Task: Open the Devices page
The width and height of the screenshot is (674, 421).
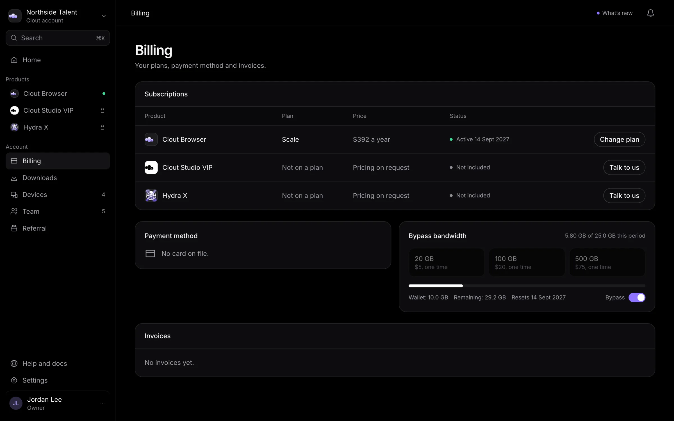Action: click(58, 195)
